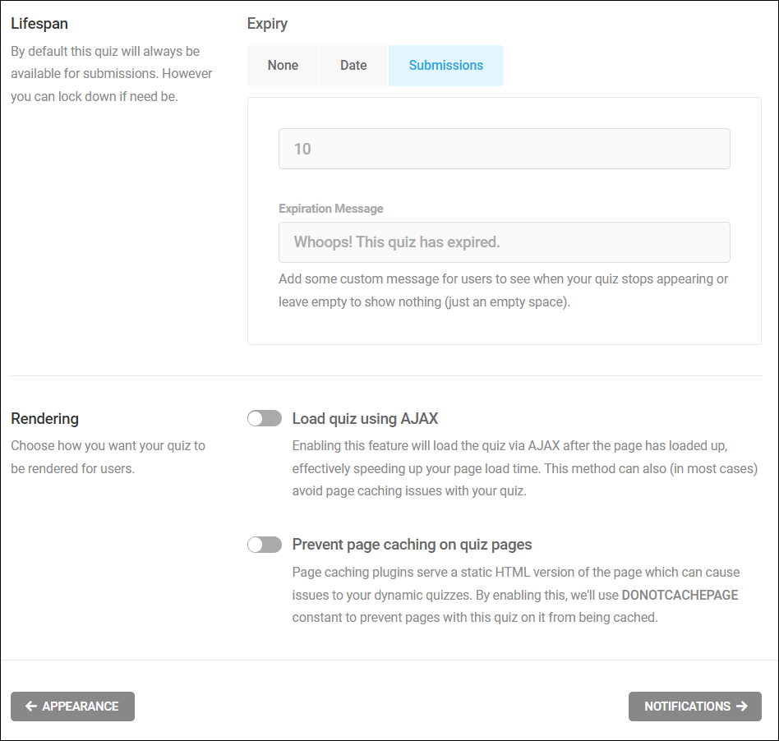The width and height of the screenshot is (779, 741).
Task: Click the Lifespan section heading
Action: (x=39, y=24)
